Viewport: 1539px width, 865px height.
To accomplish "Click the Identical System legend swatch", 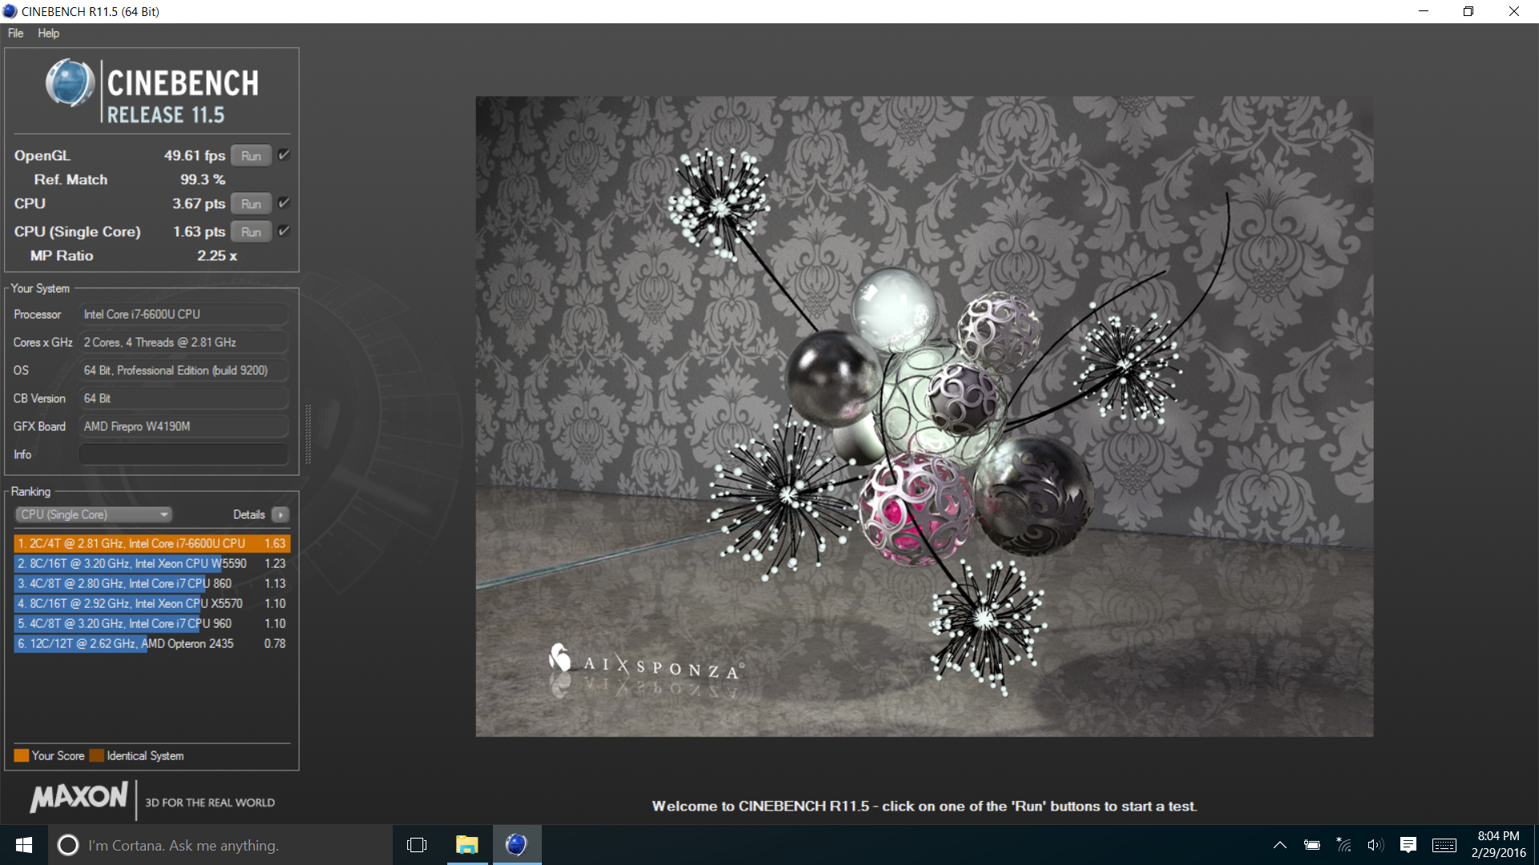I will (x=97, y=755).
